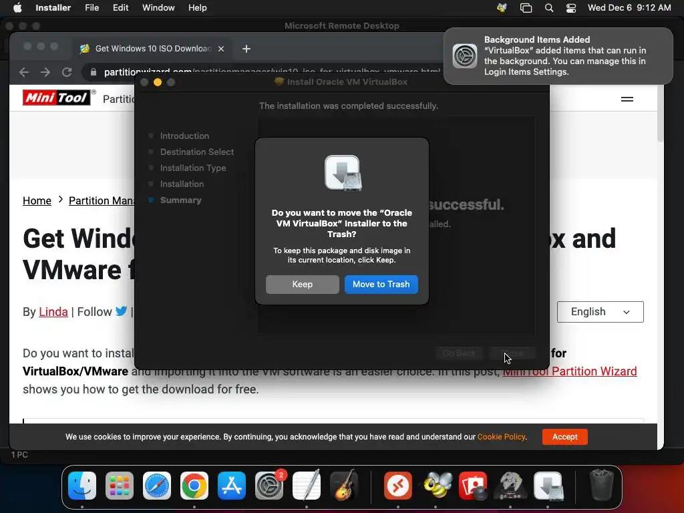Open GarageBand from the Dock

(x=344, y=485)
